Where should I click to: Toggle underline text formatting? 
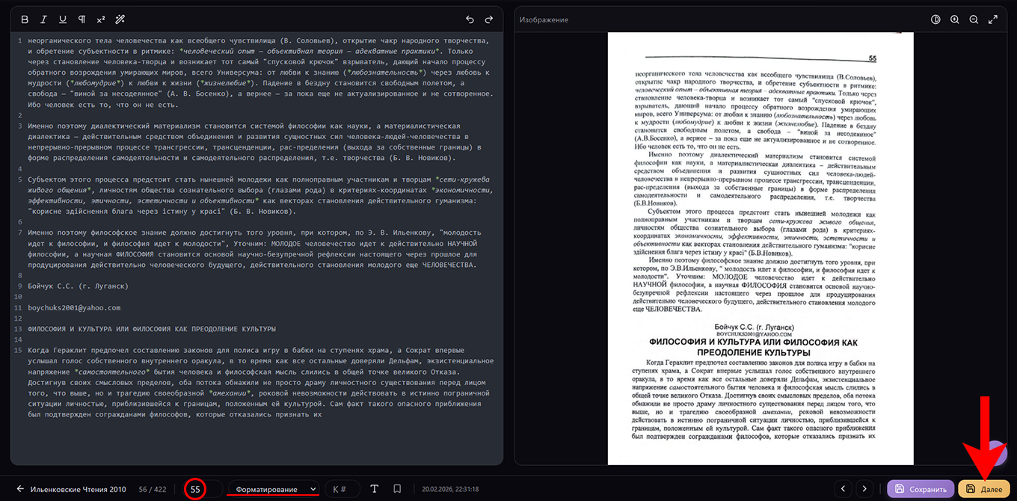63,19
